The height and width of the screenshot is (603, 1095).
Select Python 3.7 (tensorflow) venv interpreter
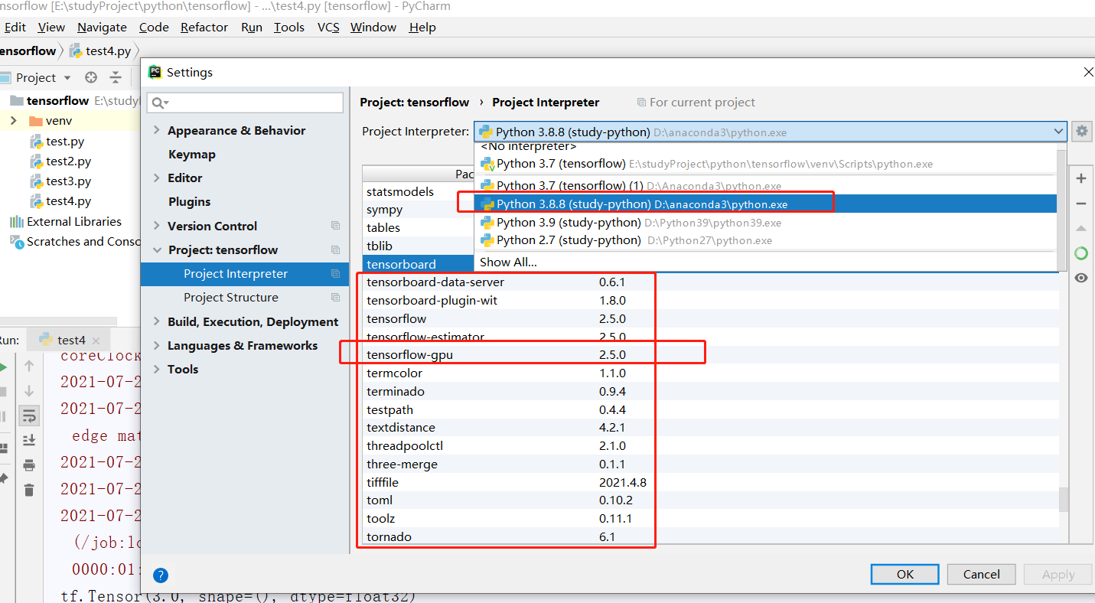(765, 164)
